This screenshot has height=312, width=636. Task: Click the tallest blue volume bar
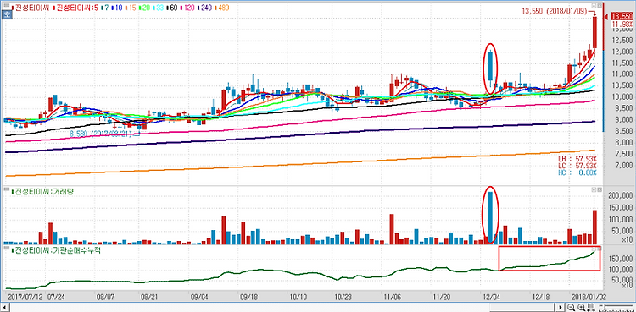(490, 217)
